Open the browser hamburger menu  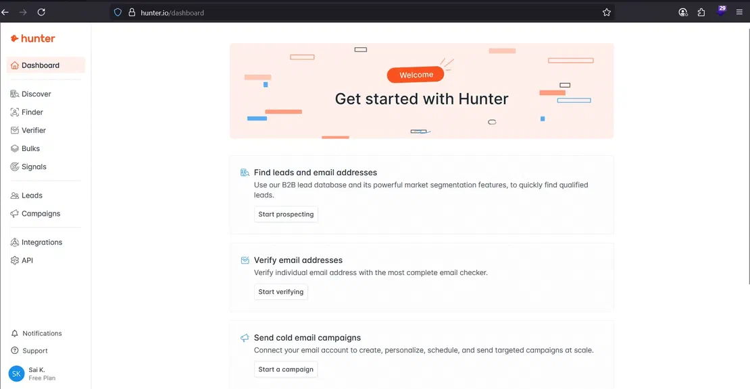click(x=739, y=12)
